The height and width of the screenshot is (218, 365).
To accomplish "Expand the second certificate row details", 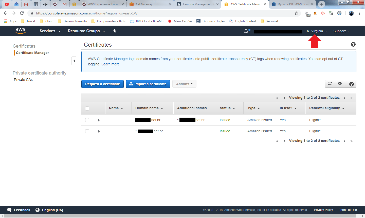I will click(99, 131).
